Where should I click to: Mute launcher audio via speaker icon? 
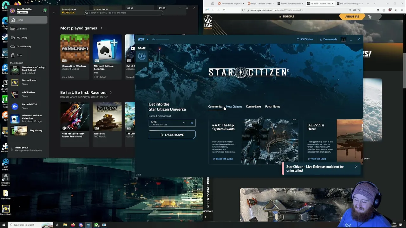tap(154, 39)
